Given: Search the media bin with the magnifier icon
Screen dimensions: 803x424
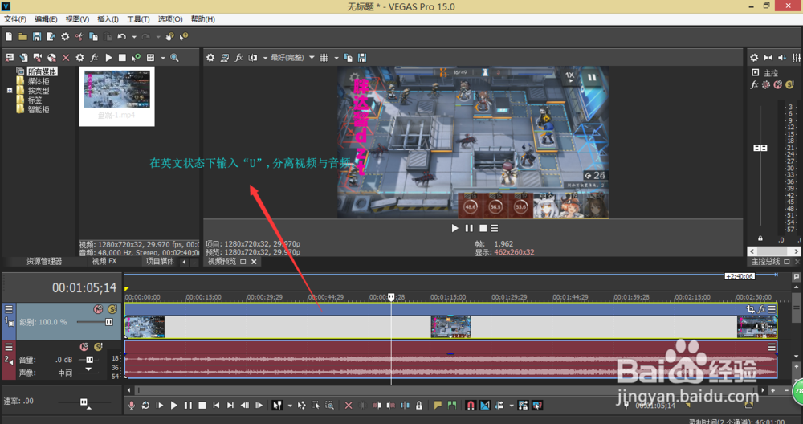Looking at the screenshot, I should pos(174,58).
